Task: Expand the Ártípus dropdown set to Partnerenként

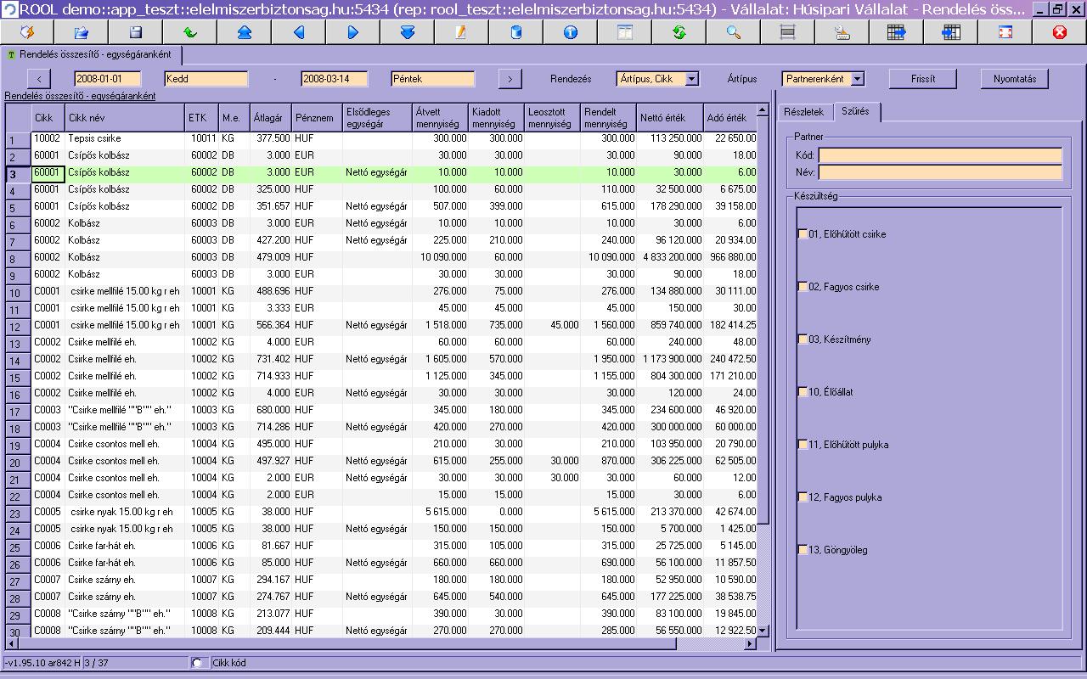Action: 856,79
